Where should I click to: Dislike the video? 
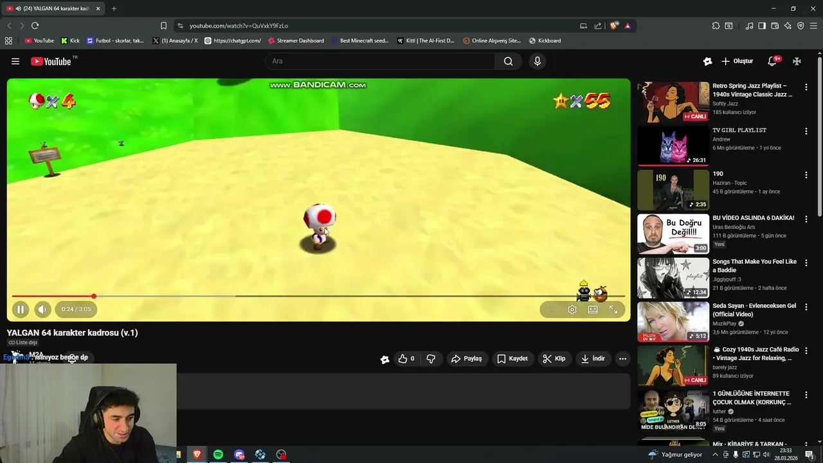[431, 359]
